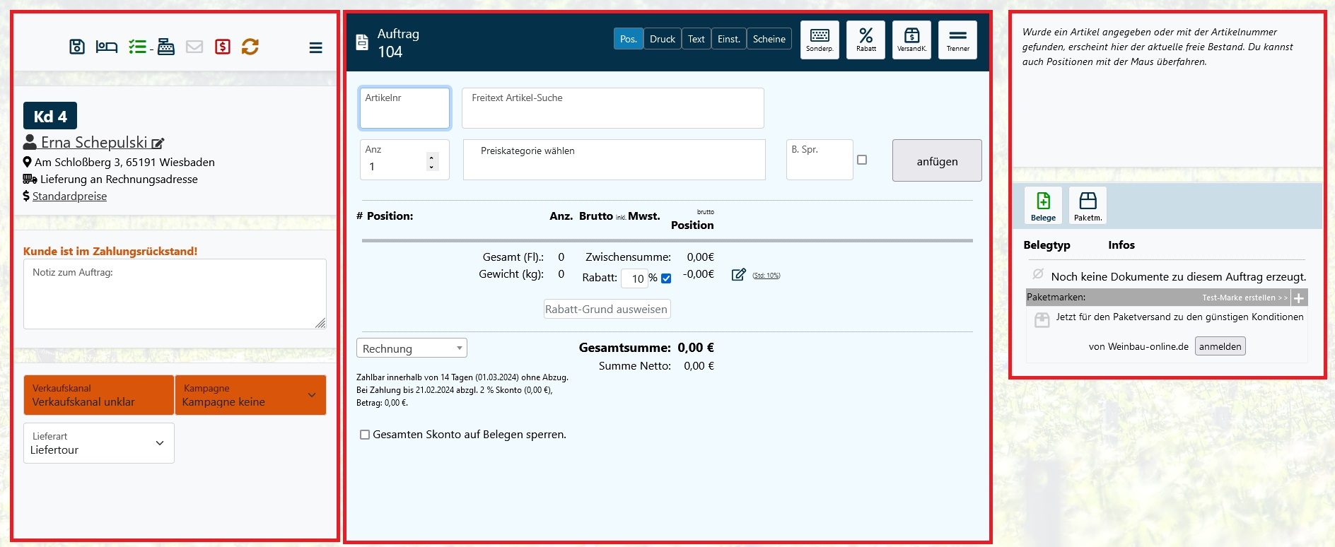Switch to the Scheine tab

pos(769,39)
